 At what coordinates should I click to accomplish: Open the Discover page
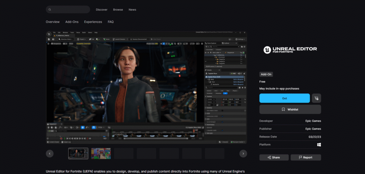[x=102, y=10]
